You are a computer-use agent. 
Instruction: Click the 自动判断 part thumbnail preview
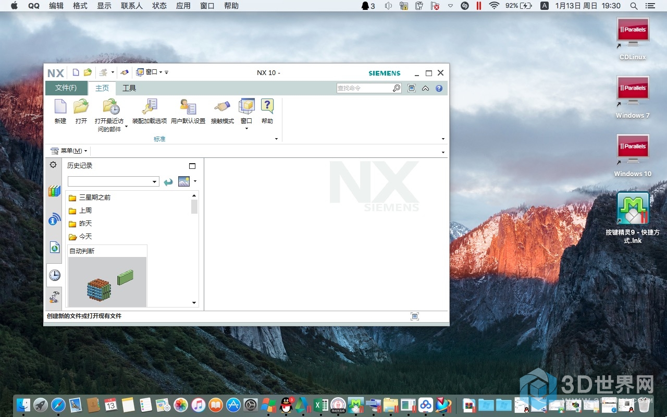pos(107,281)
